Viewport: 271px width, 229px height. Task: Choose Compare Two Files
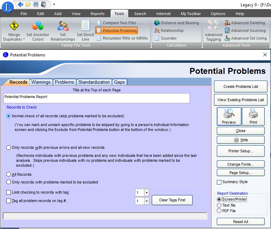click(x=117, y=23)
